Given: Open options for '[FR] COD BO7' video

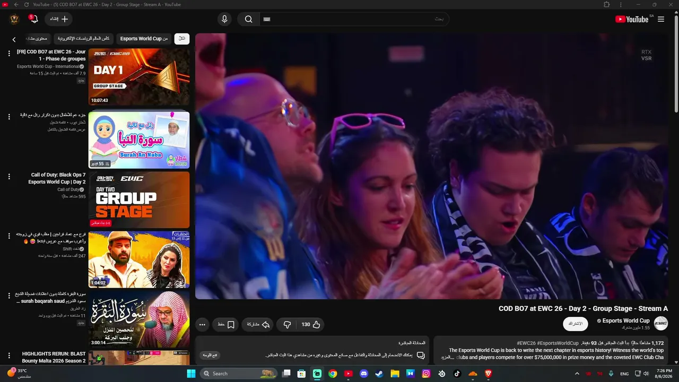Looking at the screenshot, I should click(x=9, y=53).
